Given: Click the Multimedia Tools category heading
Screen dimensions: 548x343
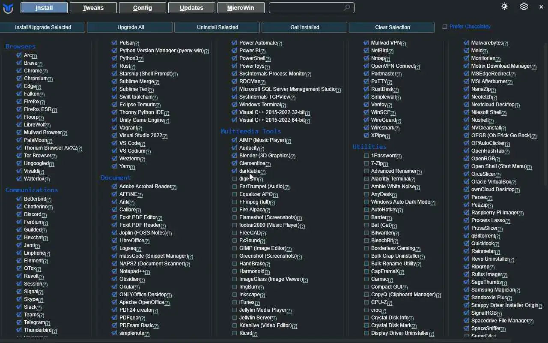Looking at the screenshot, I should [x=251, y=131].
